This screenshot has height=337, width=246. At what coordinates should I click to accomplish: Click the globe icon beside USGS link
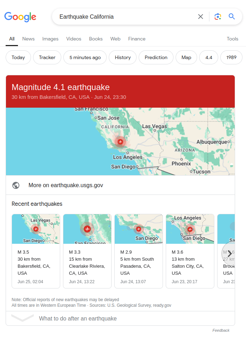[16, 185]
